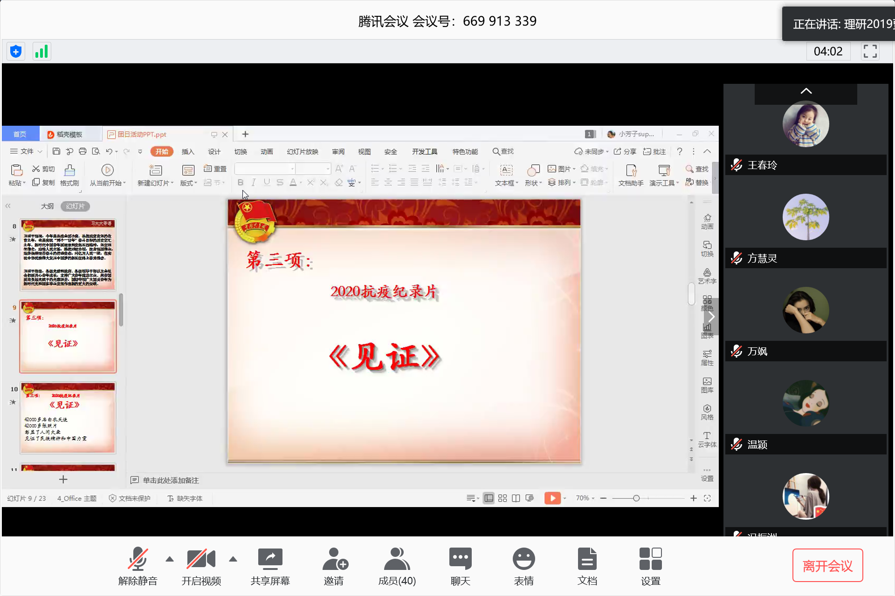
Task: Switch slide pane to 大纲 view
Action: pos(47,206)
